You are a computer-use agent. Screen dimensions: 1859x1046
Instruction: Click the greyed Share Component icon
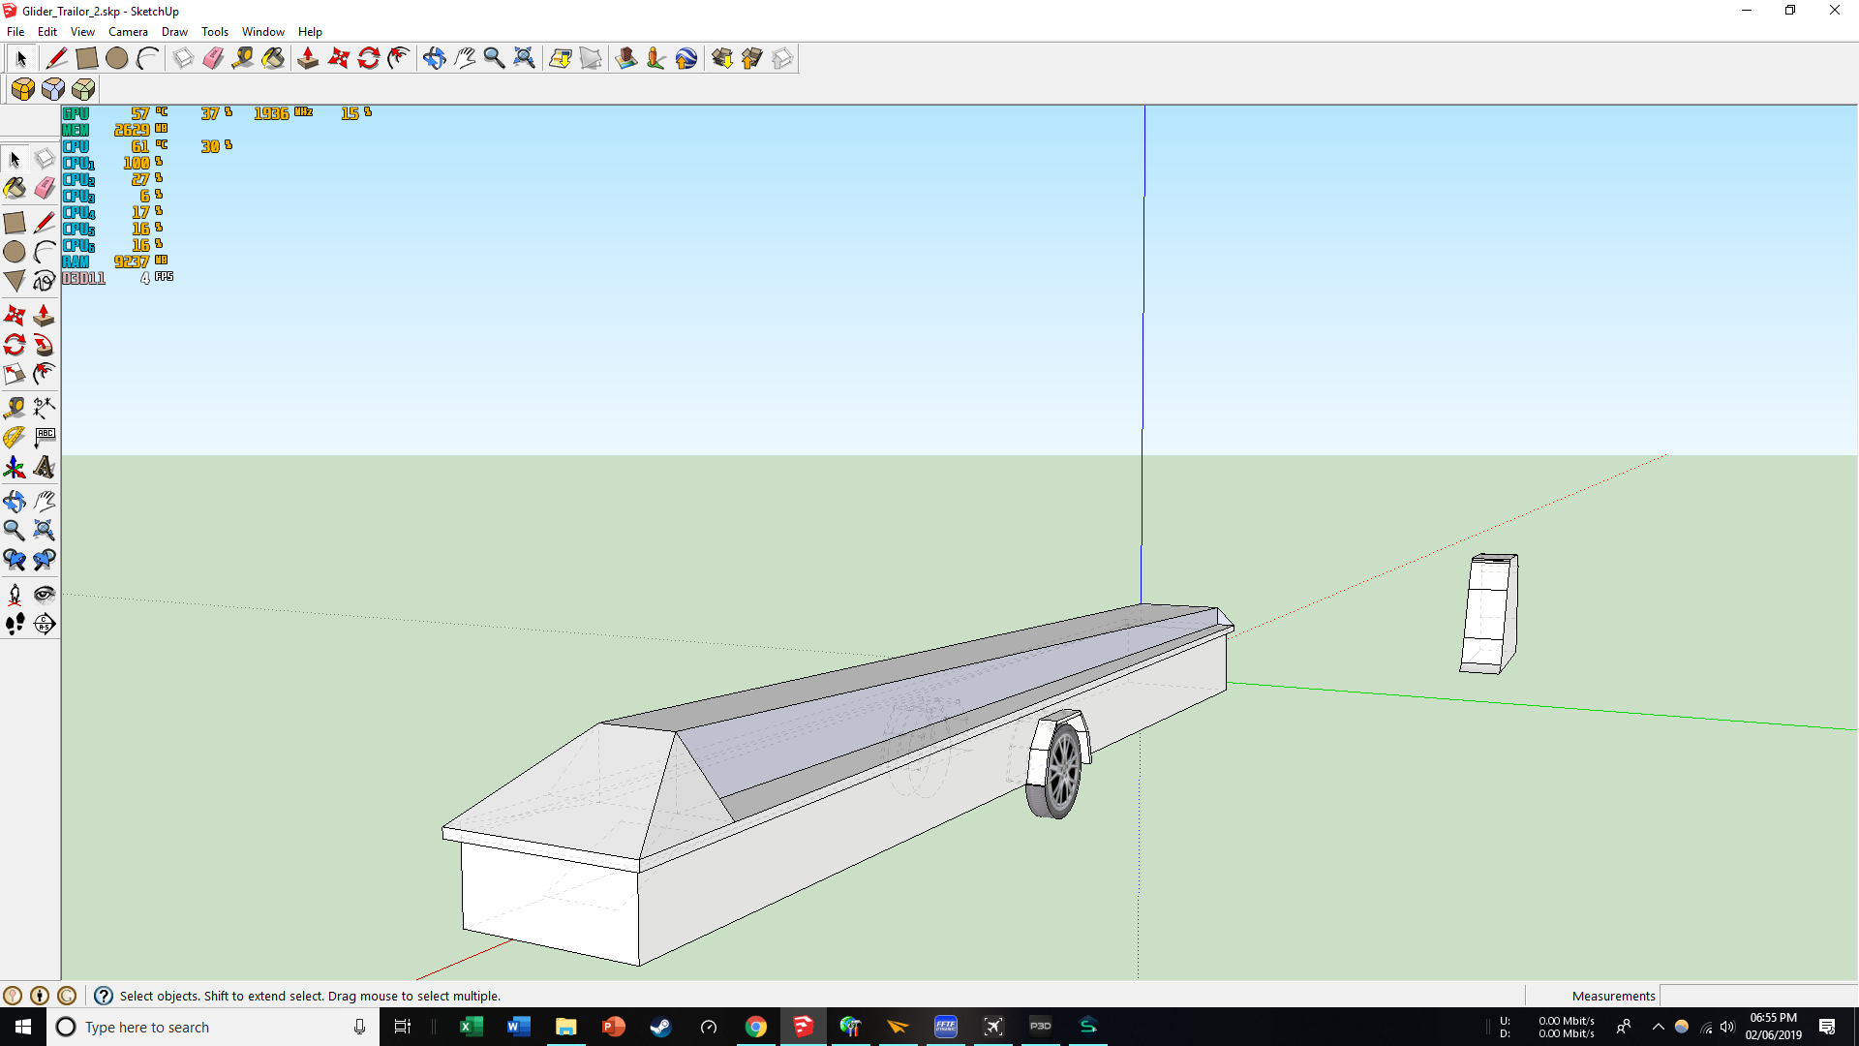[781, 59]
